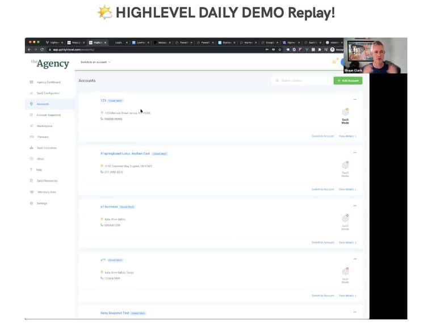The height and width of the screenshot is (325, 436).
Task: Click the theAgency logo
Action: [x=50, y=64]
